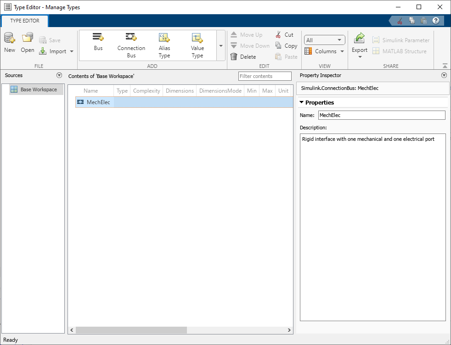The width and height of the screenshot is (451, 345).
Task: Collapse the Sources panel
Action: click(59, 75)
